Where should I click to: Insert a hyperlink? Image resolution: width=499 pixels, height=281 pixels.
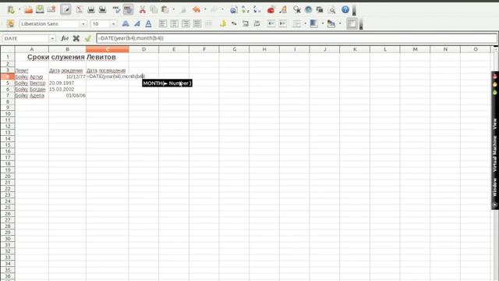pyautogui.click(x=234, y=10)
